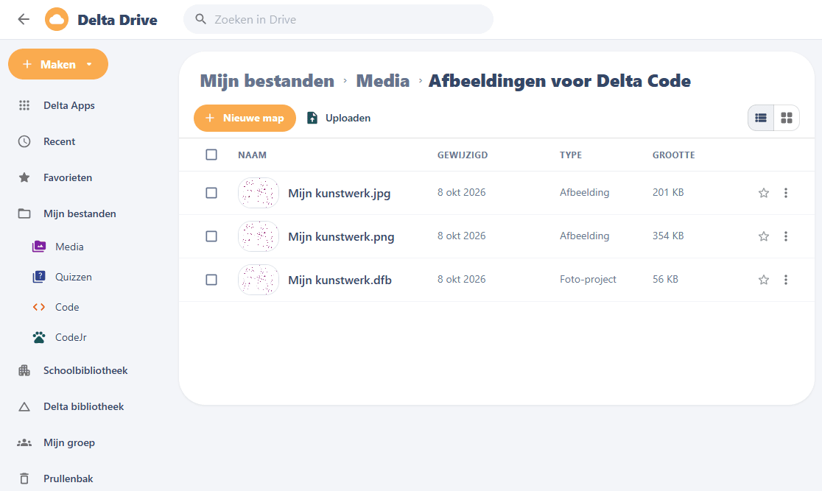
Task: Select Quizzen under Mijn bestanden
Action: (74, 277)
